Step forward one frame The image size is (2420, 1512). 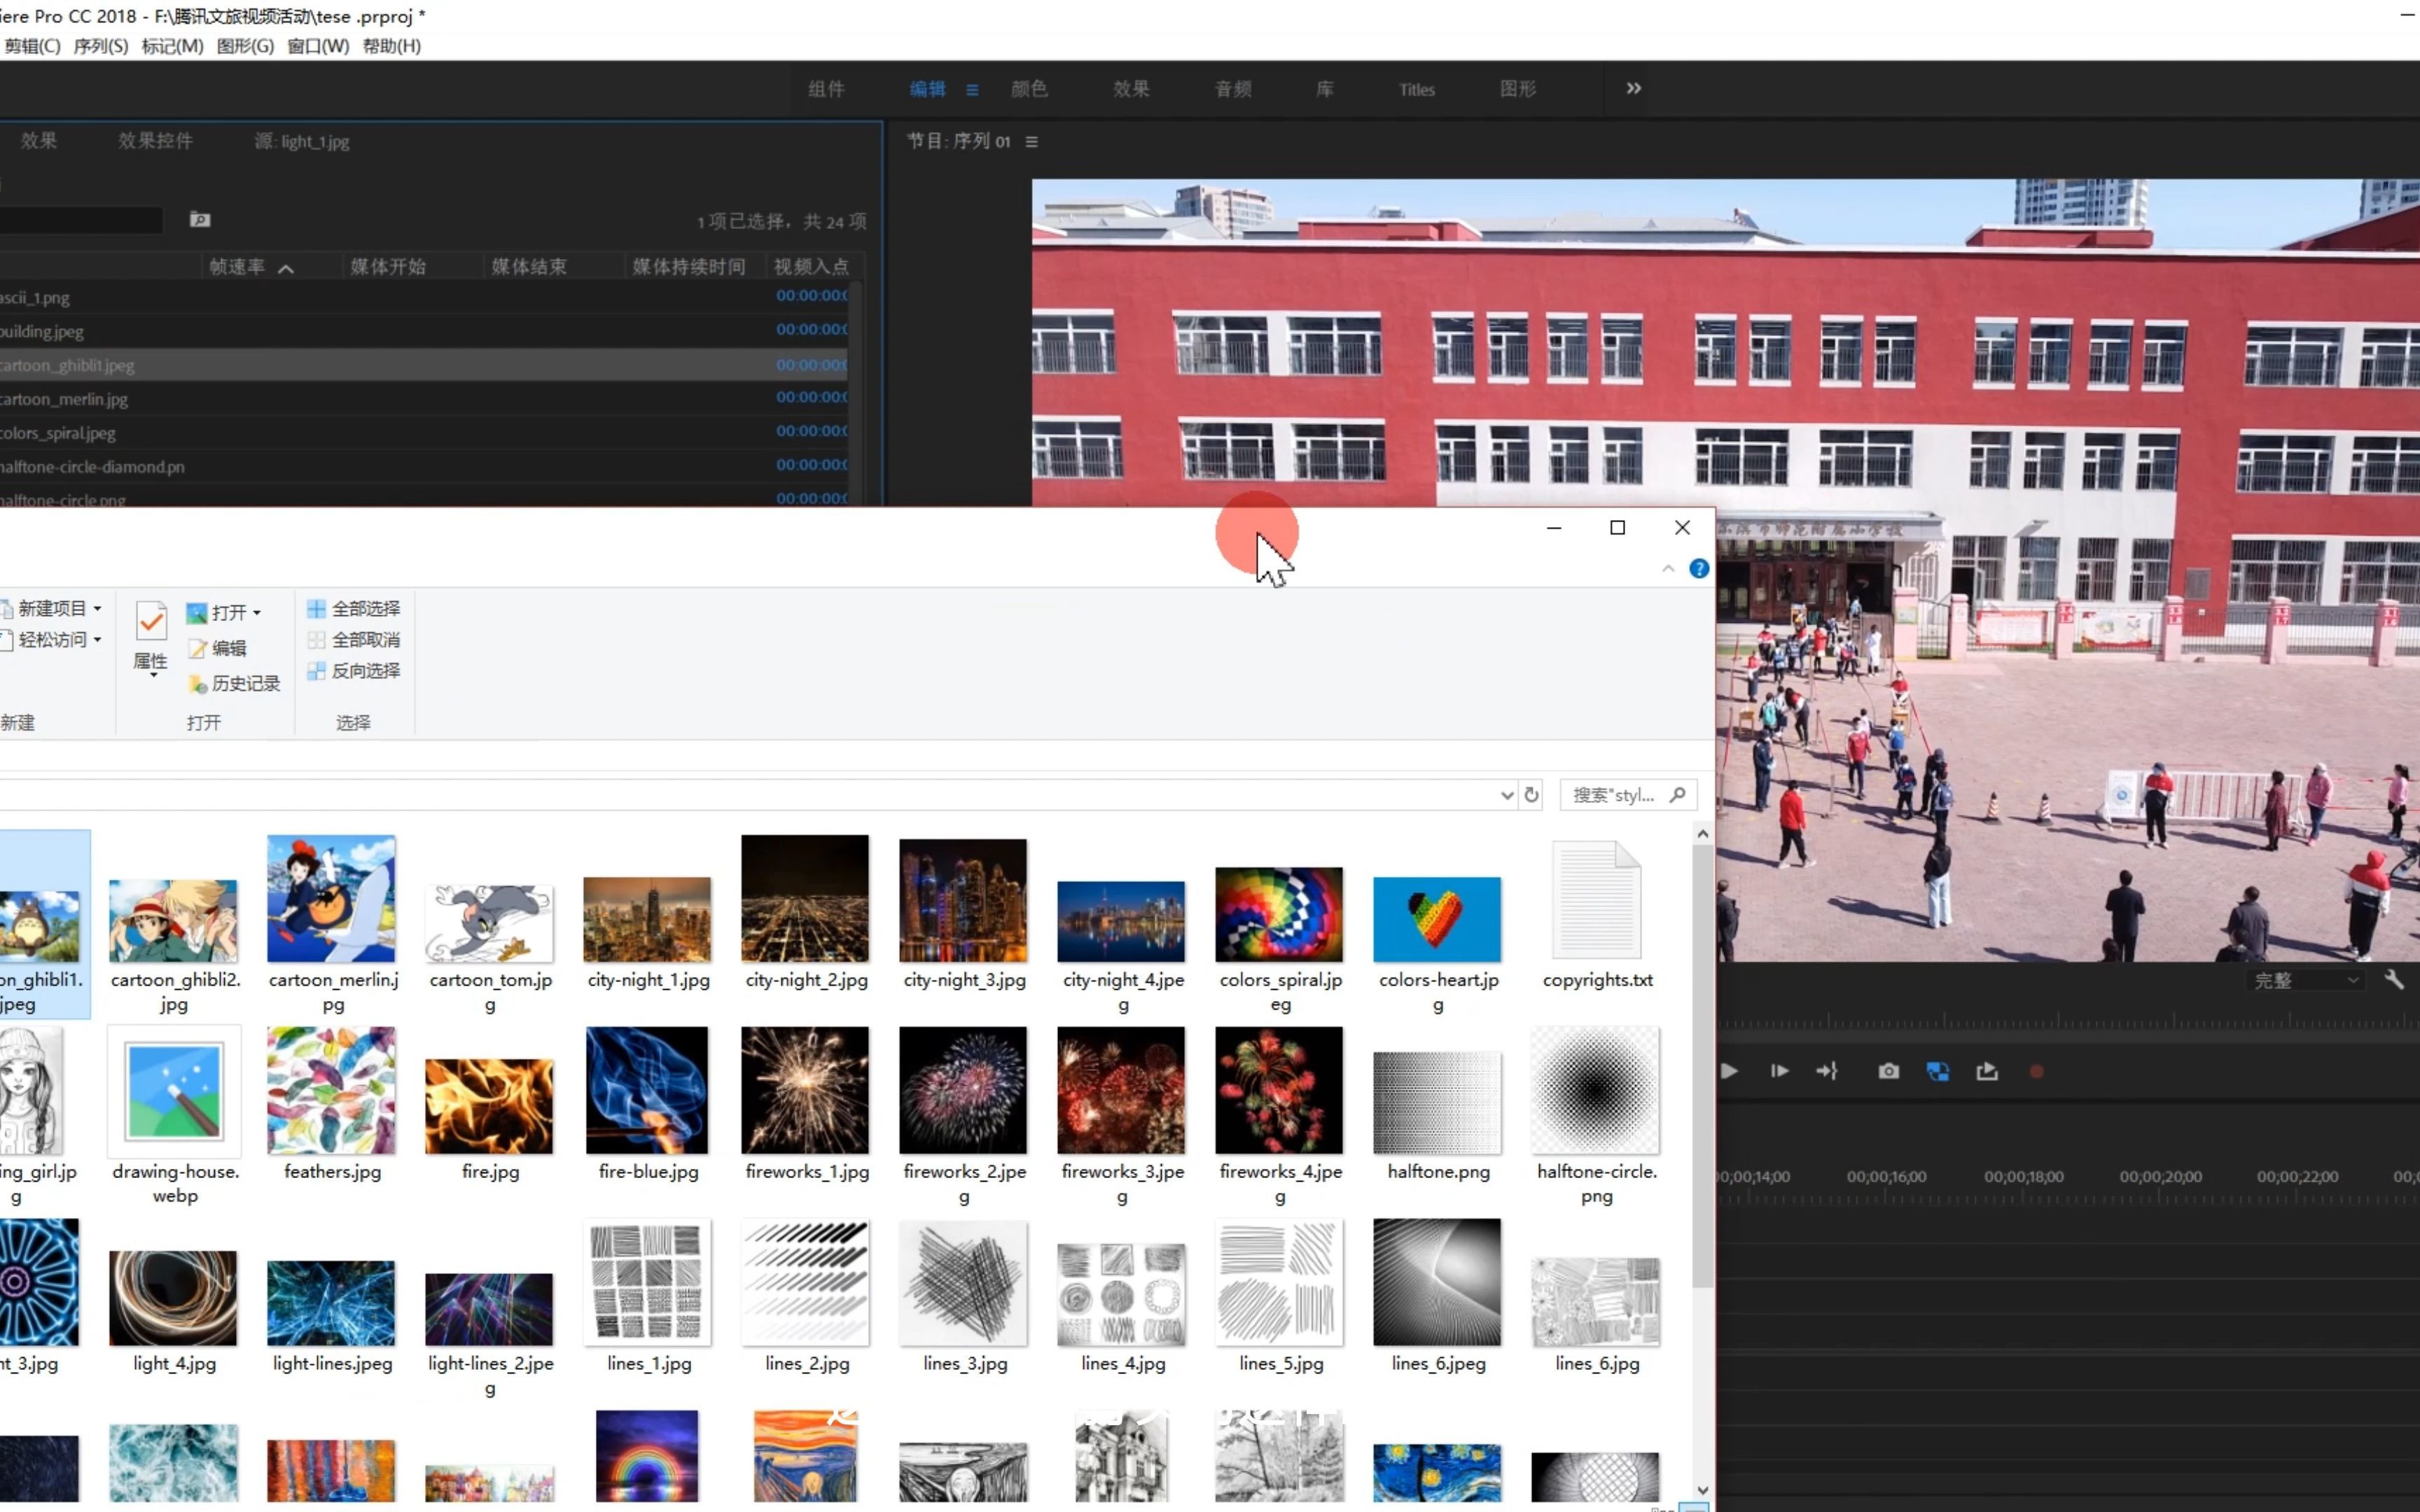coord(1779,1071)
